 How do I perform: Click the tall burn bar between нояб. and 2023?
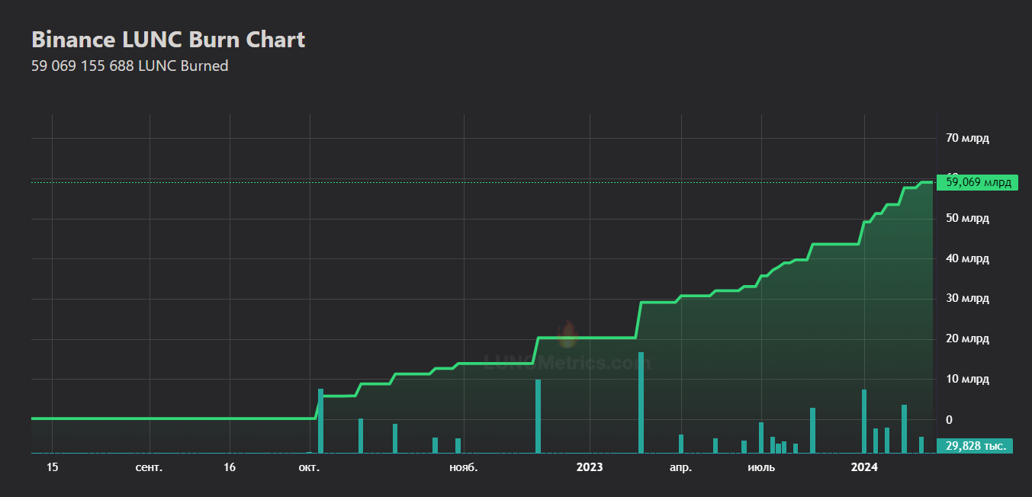(538, 416)
